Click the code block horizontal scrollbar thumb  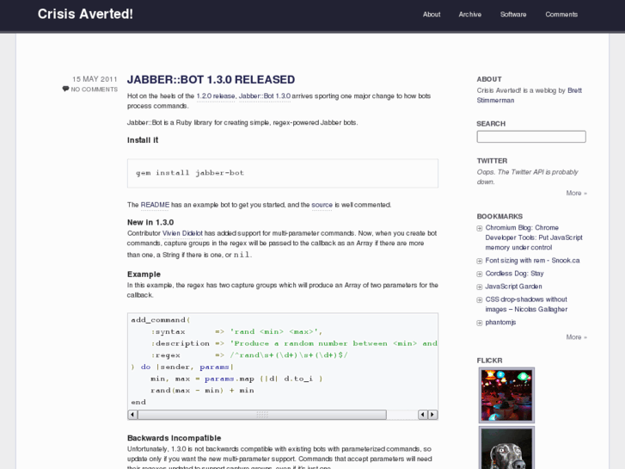262,415
